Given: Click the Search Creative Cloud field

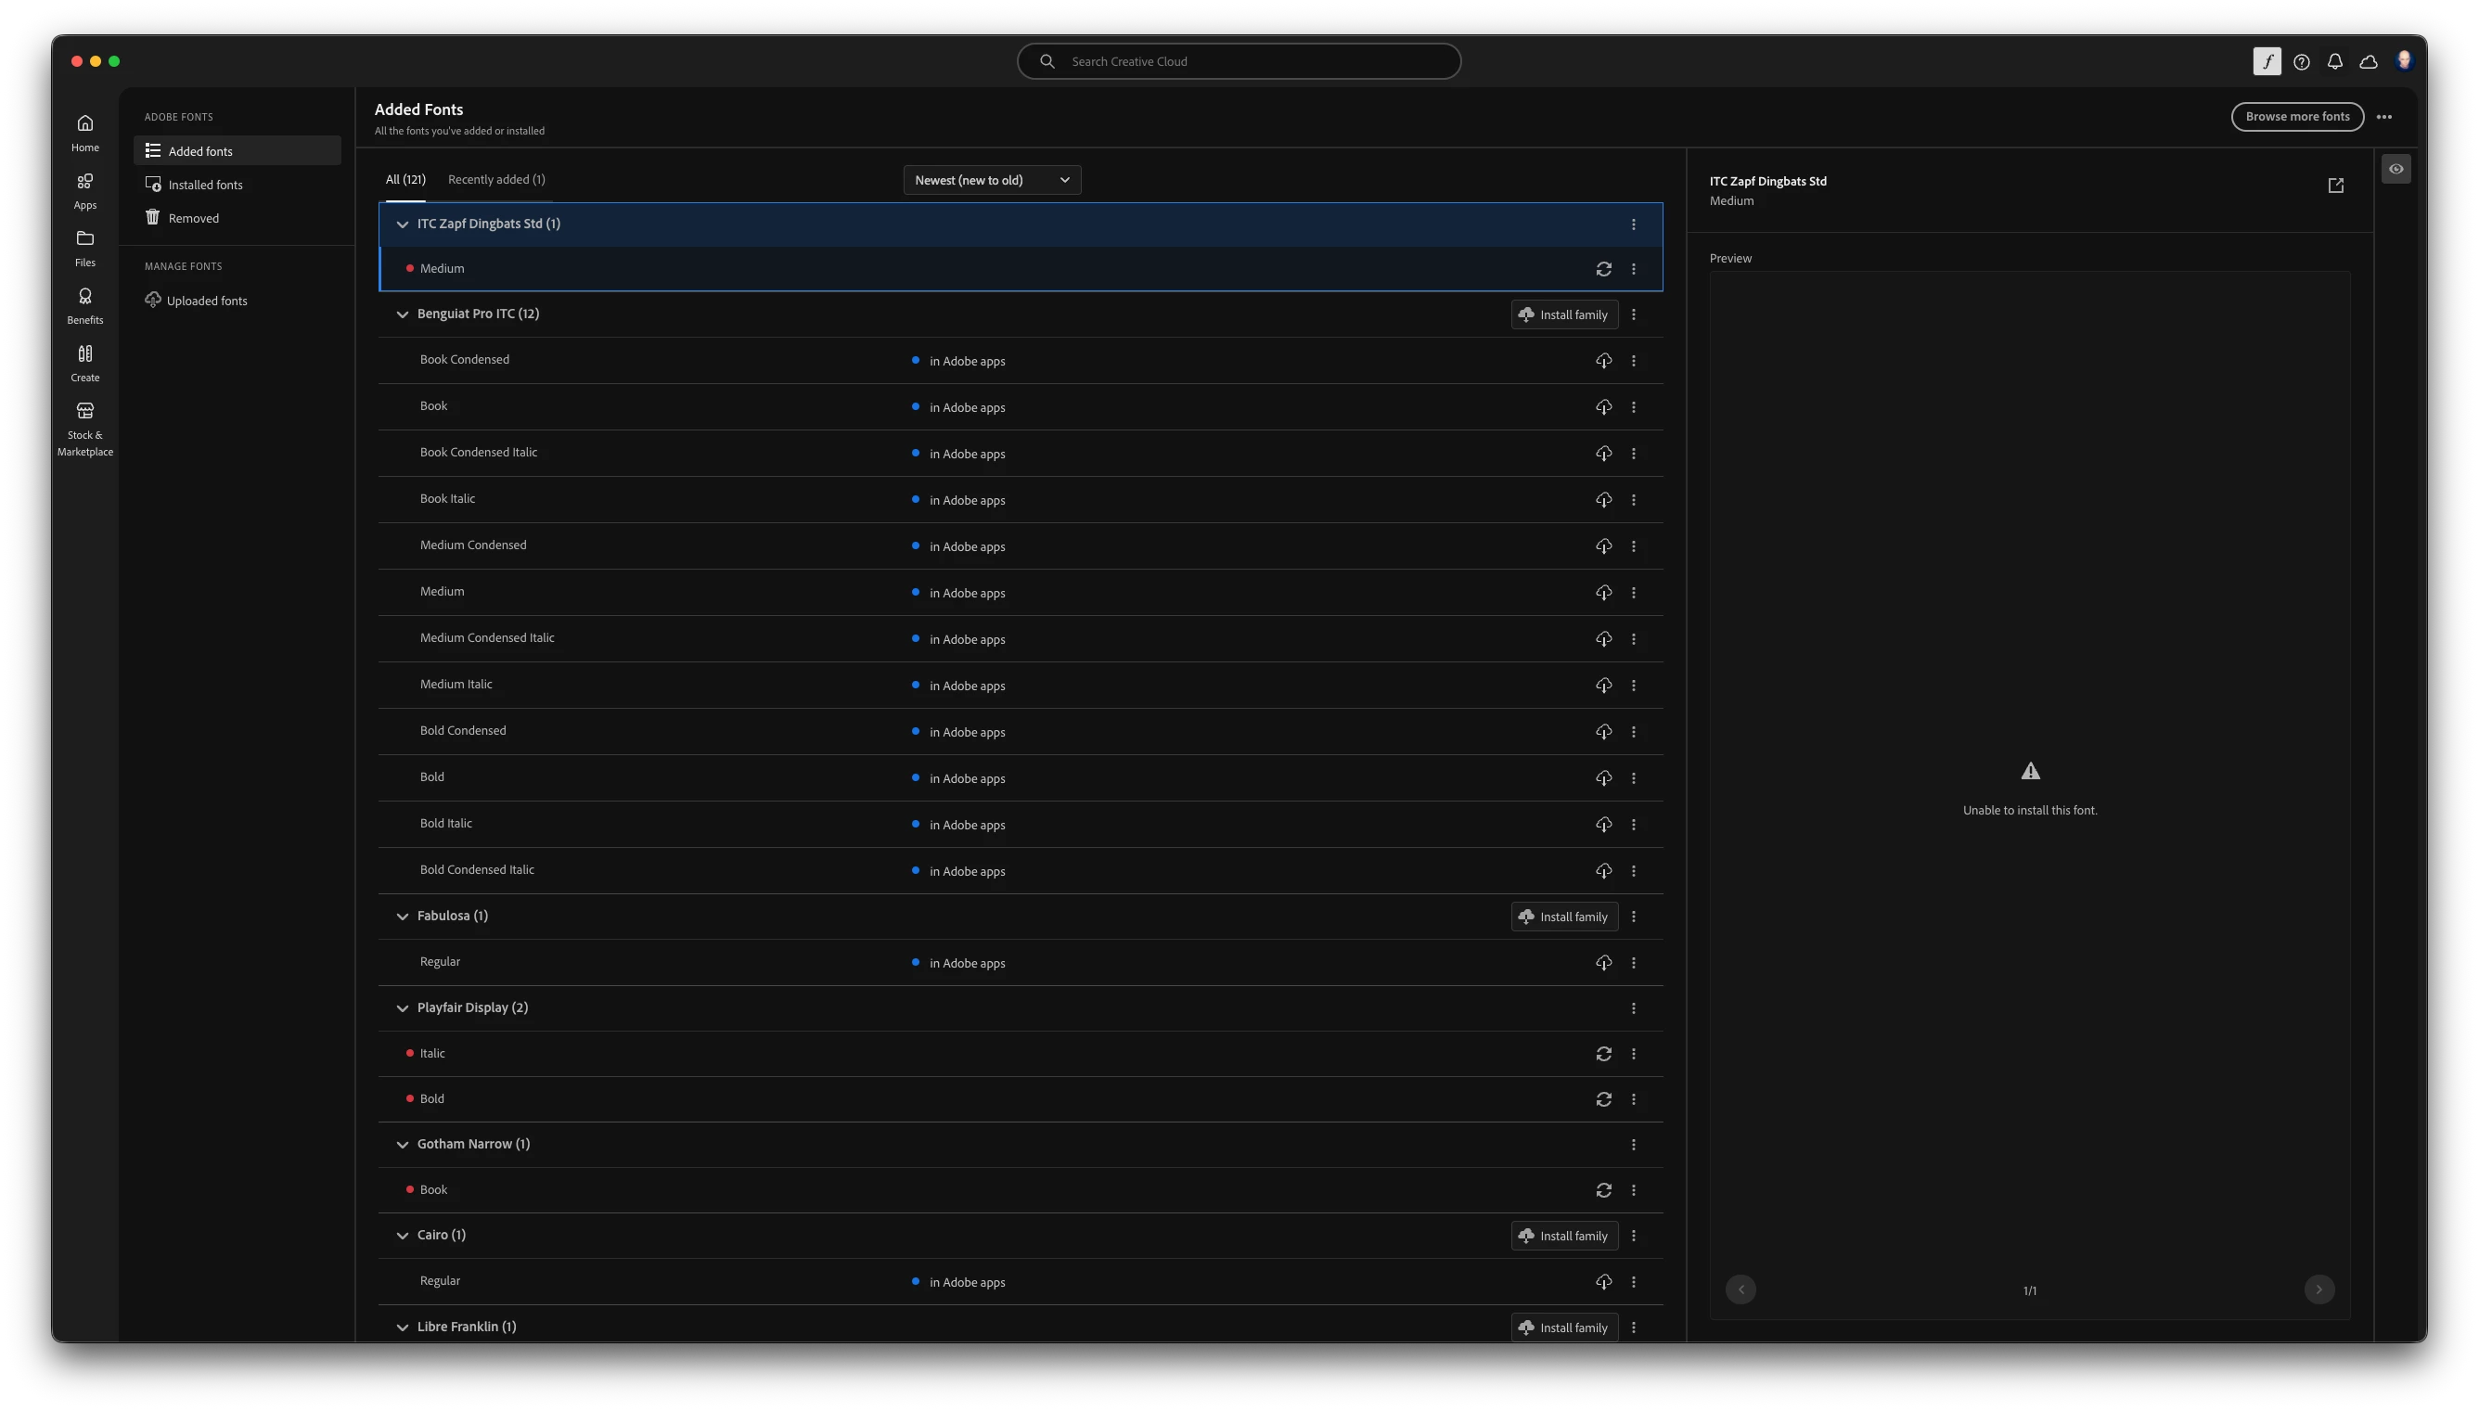Looking at the screenshot, I should coord(1239,61).
